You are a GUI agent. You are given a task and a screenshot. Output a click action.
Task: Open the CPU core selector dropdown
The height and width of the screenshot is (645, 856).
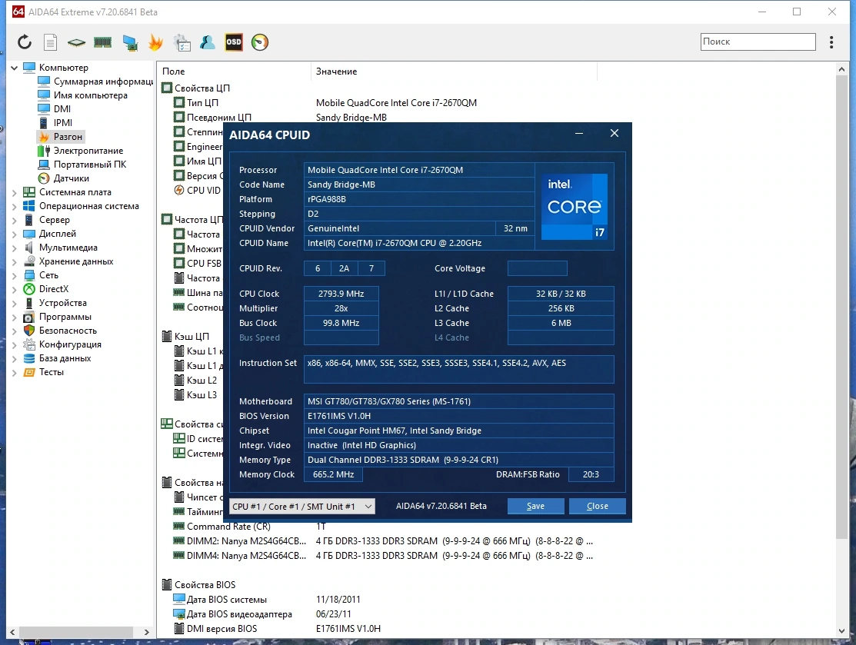(302, 507)
